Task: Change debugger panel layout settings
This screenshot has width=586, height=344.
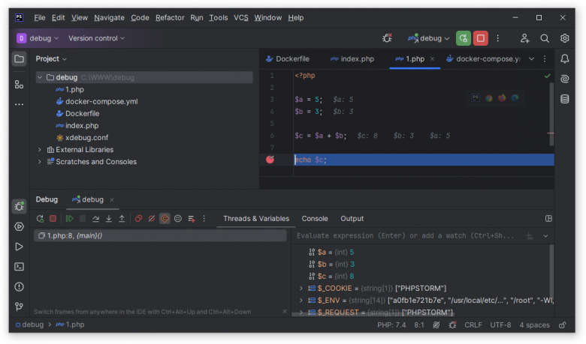Action: point(548,219)
